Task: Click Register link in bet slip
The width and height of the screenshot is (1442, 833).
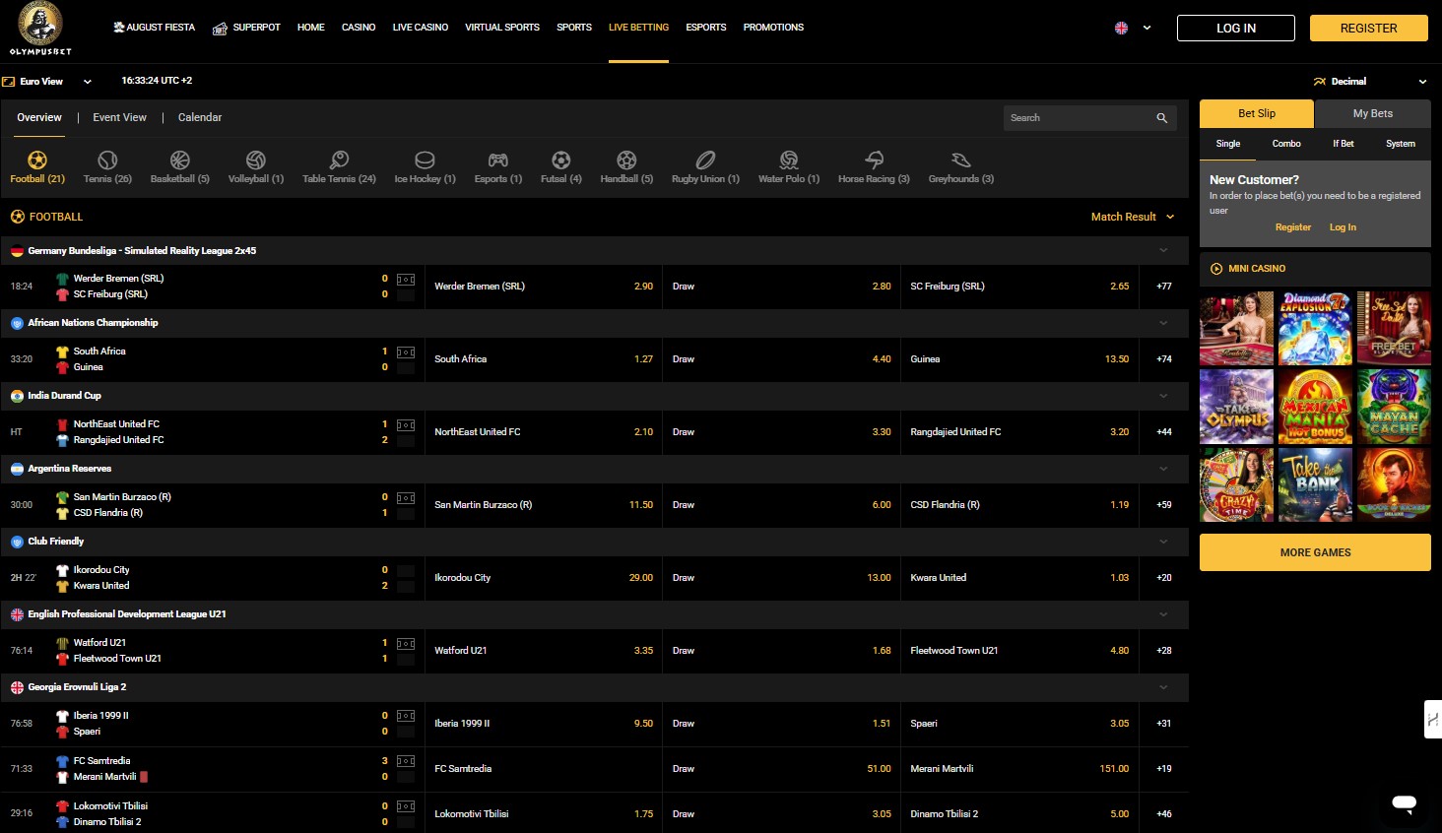Action: point(1293,227)
